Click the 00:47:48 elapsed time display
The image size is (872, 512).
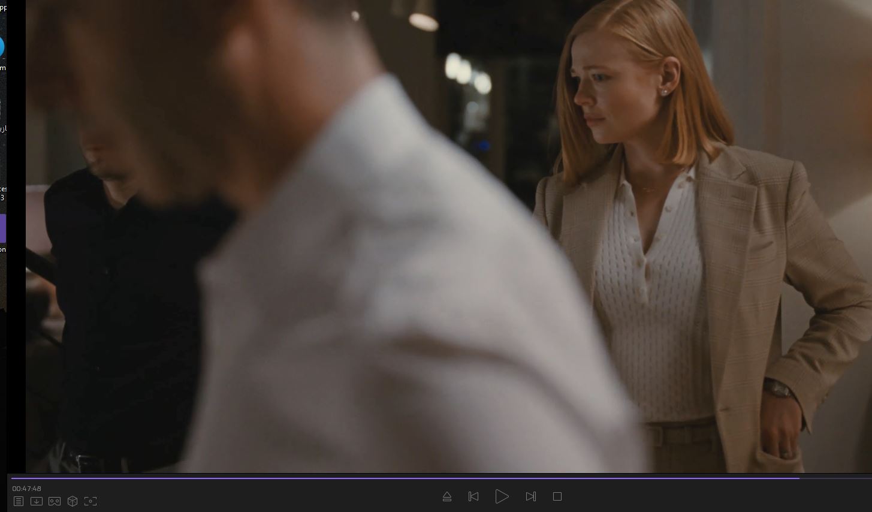(27, 489)
